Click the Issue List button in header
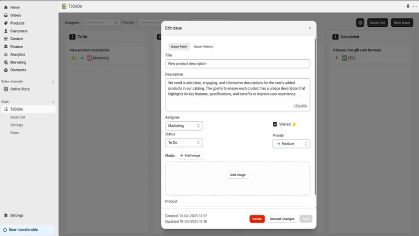This screenshot has width=419, height=236. (x=377, y=23)
